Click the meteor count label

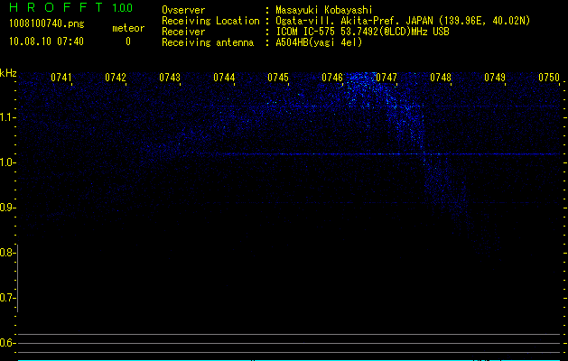pos(128,28)
